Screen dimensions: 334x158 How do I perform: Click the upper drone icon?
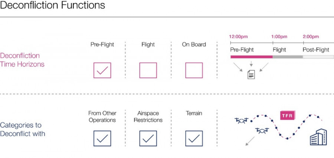(241, 121)
